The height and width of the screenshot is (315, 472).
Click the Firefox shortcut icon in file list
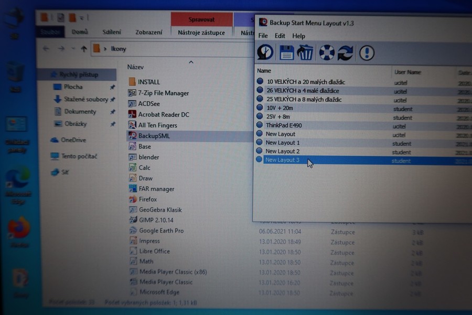coord(133,199)
